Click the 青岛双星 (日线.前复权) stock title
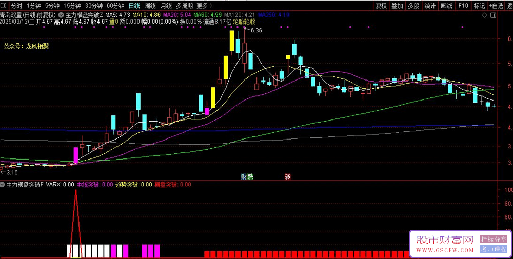513x259 pixels. coord(28,15)
